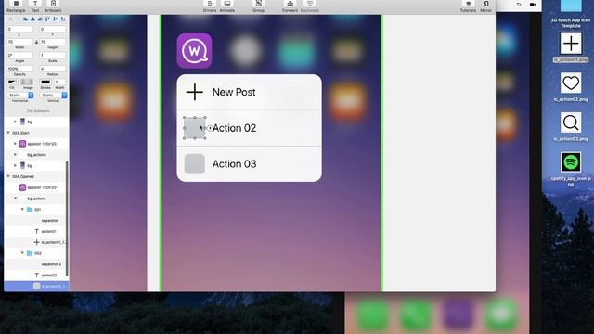Click the Y position field
594x334 pixels.
click(53, 29)
